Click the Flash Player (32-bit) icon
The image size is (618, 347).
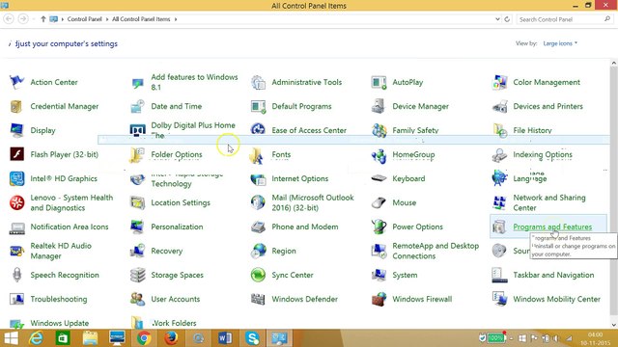pyautogui.click(x=16, y=154)
